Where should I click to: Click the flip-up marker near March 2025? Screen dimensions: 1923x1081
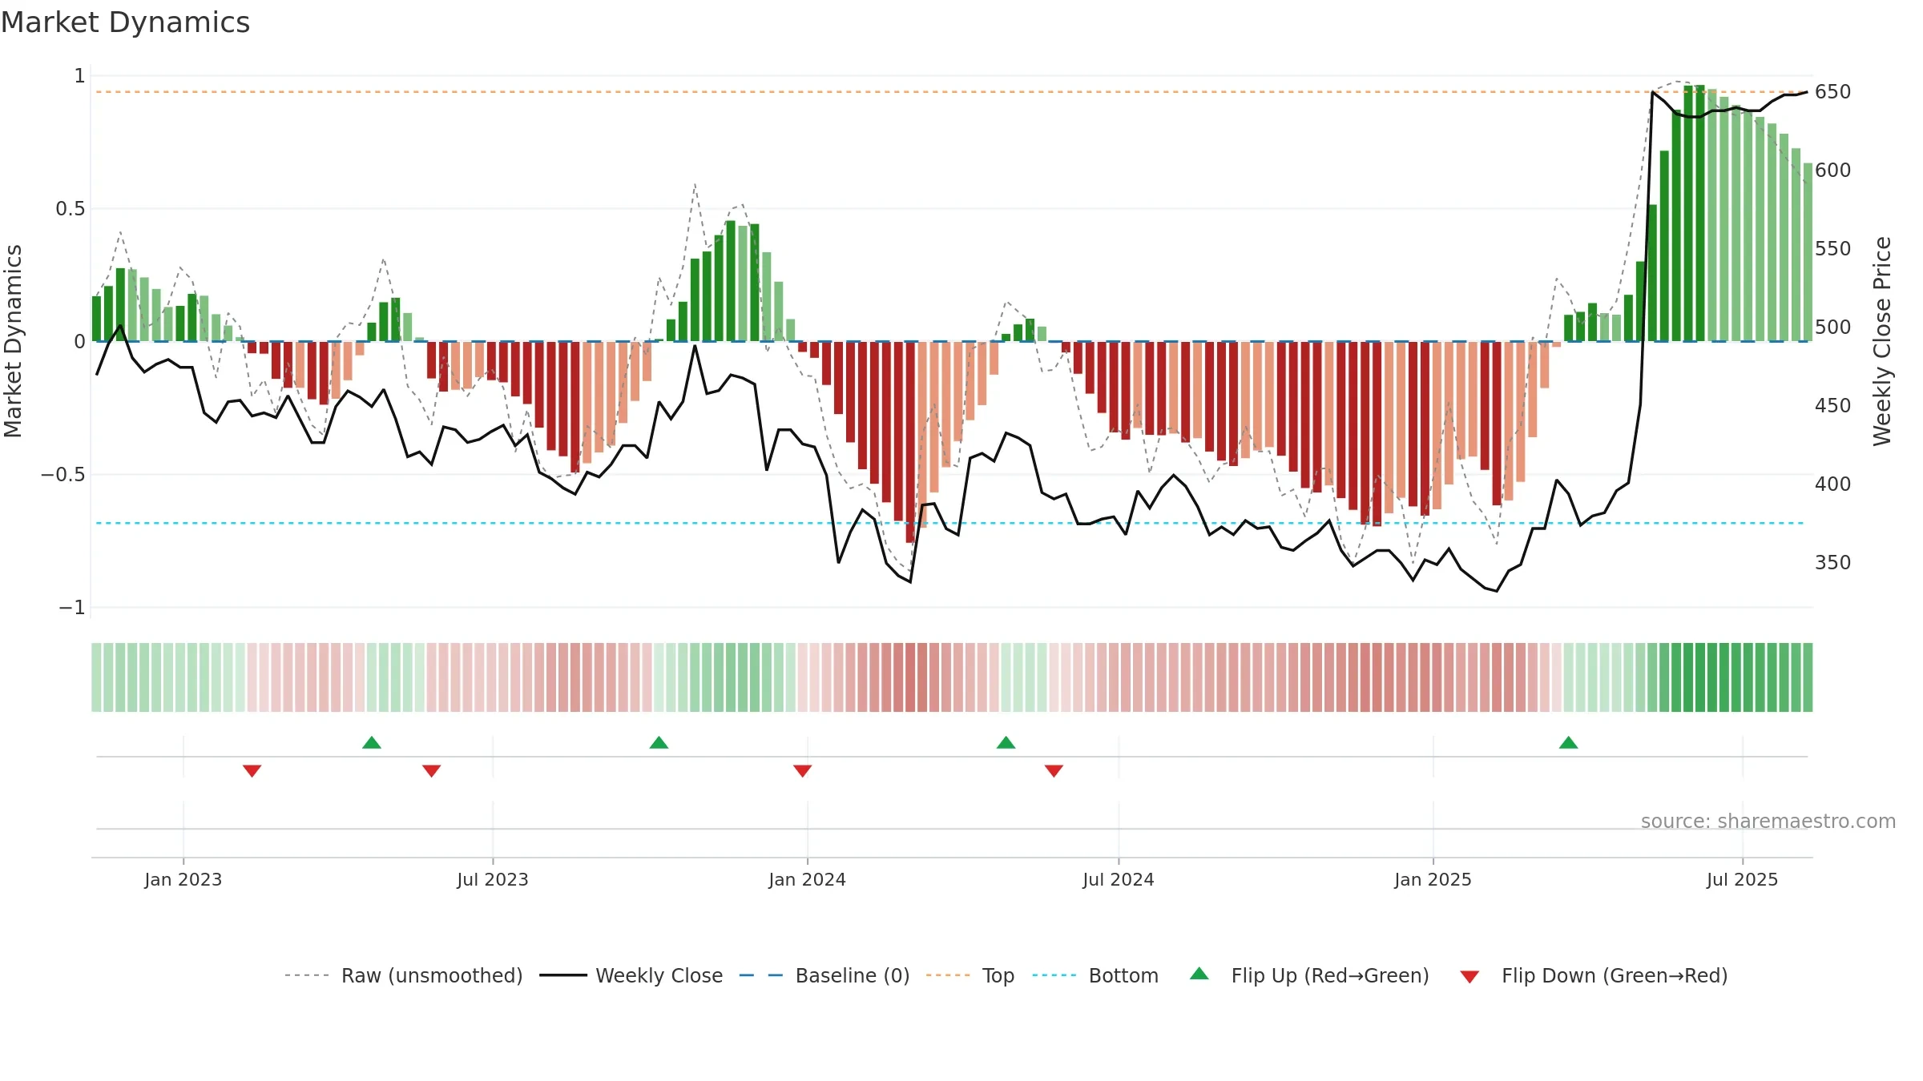click(1568, 742)
